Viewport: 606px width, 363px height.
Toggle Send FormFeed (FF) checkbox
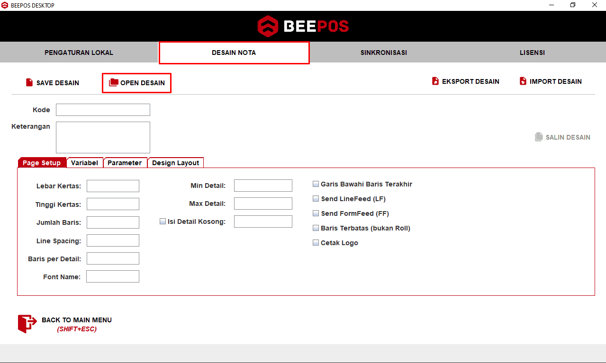pyautogui.click(x=316, y=213)
